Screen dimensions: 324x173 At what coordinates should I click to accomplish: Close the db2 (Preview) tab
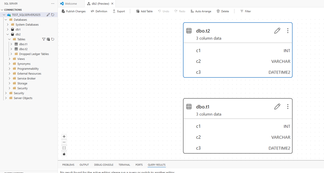[112, 3]
